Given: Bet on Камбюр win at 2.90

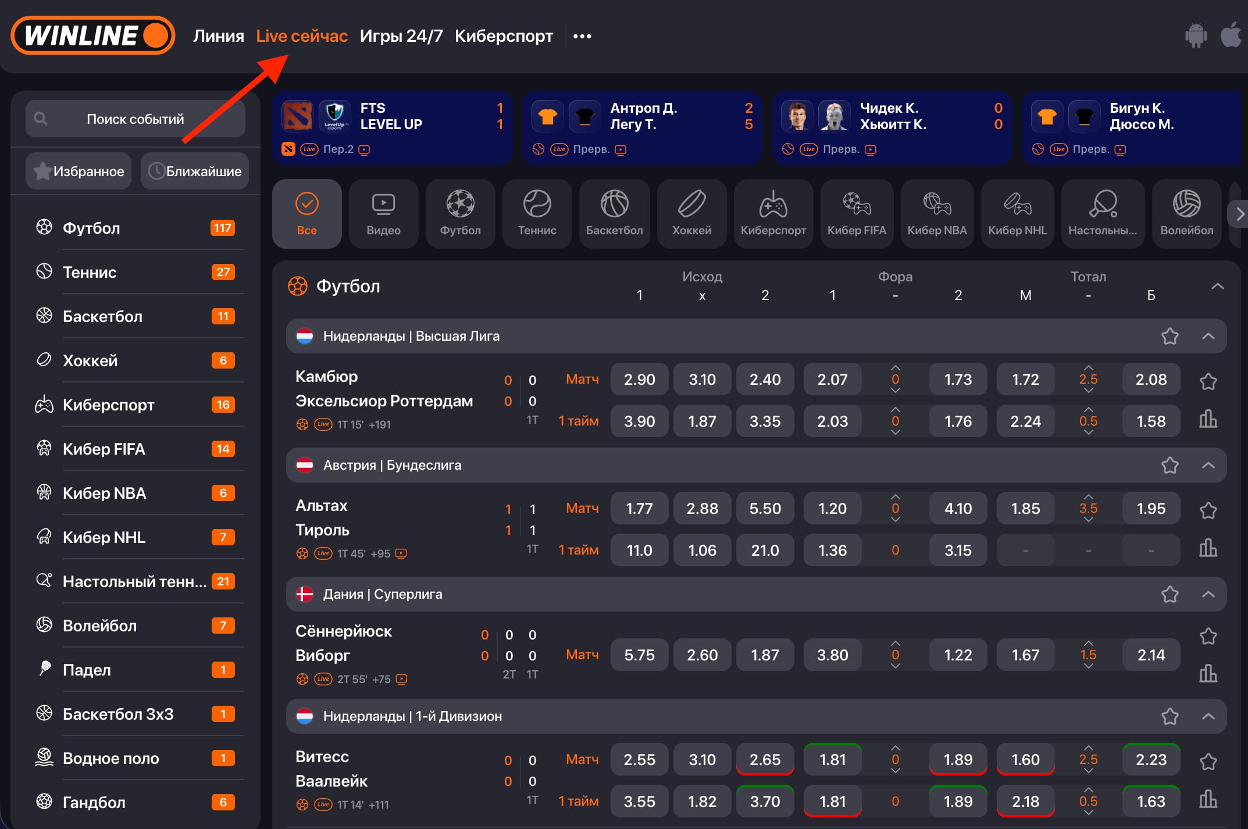Looking at the screenshot, I should pos(640,380).
